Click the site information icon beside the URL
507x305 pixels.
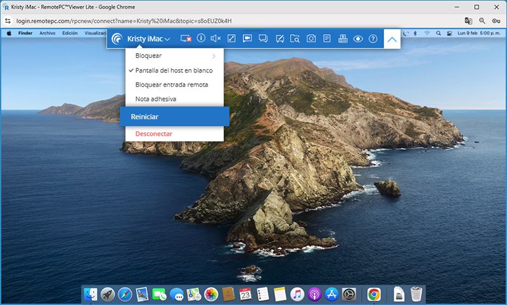pyautogui.click(x=8, y=21)
